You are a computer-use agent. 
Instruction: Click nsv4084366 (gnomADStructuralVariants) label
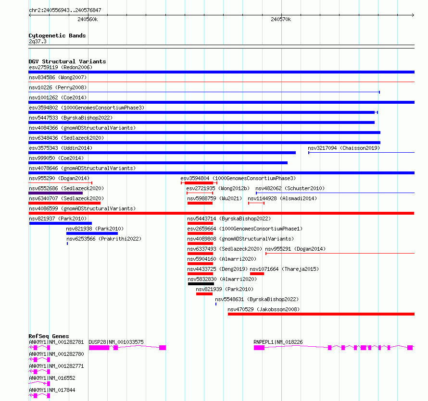click(82, 128)
